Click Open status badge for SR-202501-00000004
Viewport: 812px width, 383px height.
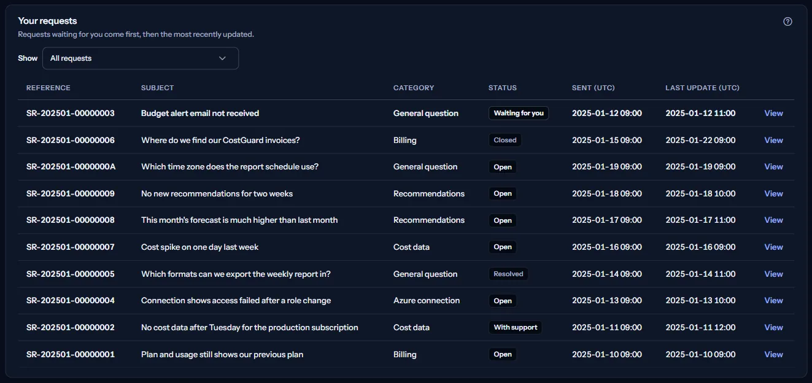tap(503, 300)
